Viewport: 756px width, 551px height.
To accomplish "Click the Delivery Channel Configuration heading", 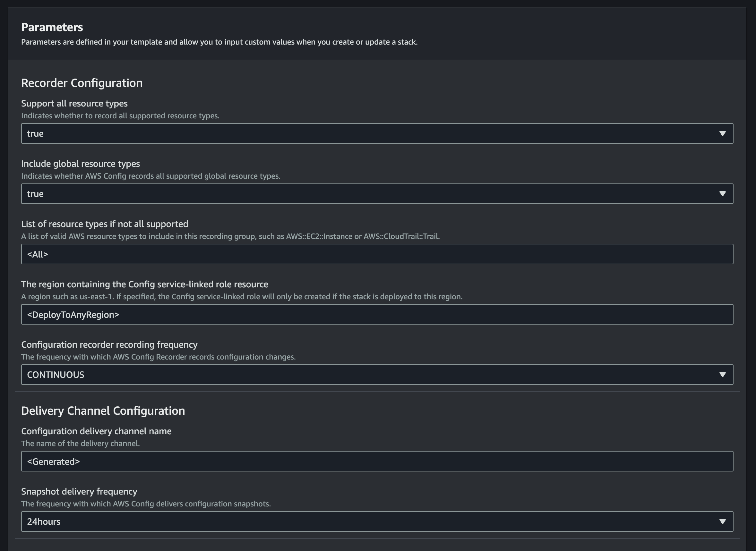I will 103,411.
